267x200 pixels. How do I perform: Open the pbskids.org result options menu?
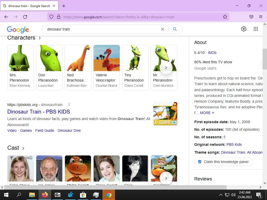coord(69,104)
